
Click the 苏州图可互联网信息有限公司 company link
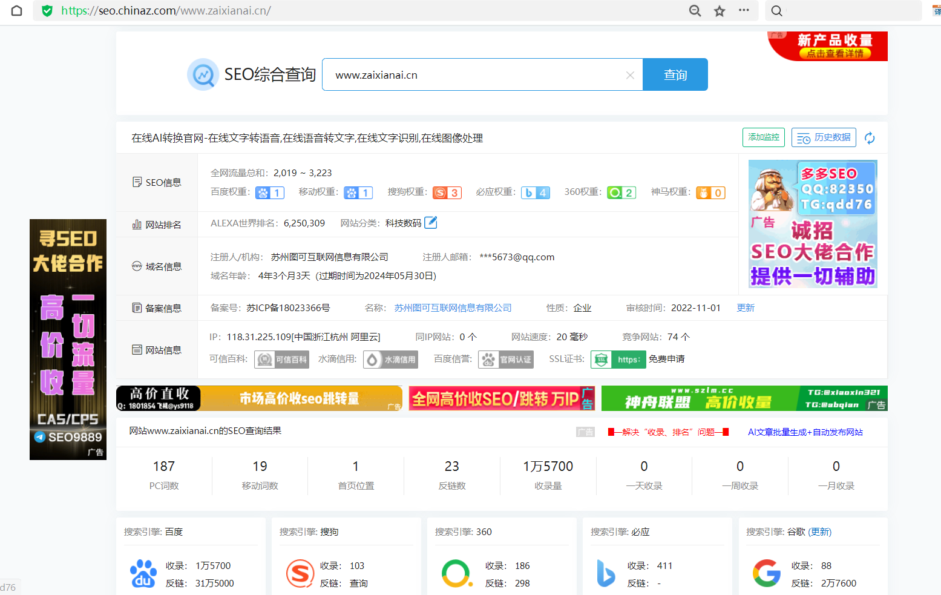[453, 308]
